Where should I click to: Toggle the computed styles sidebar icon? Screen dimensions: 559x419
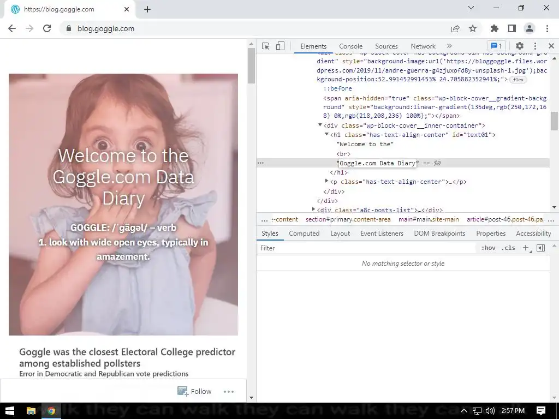[x=540, y=248]
